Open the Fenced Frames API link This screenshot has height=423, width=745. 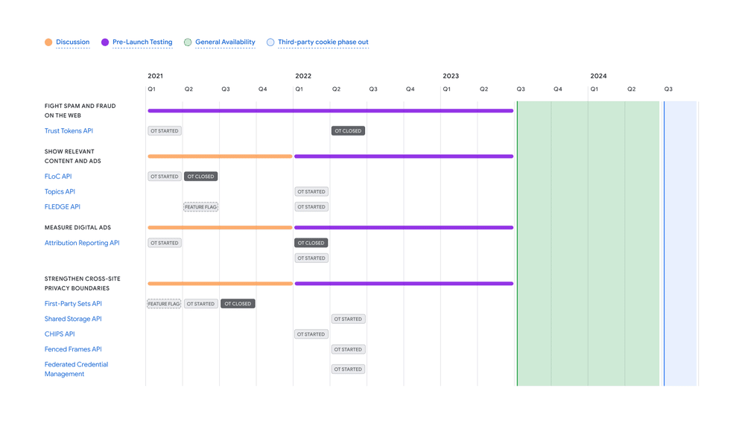tap(73, 349)
